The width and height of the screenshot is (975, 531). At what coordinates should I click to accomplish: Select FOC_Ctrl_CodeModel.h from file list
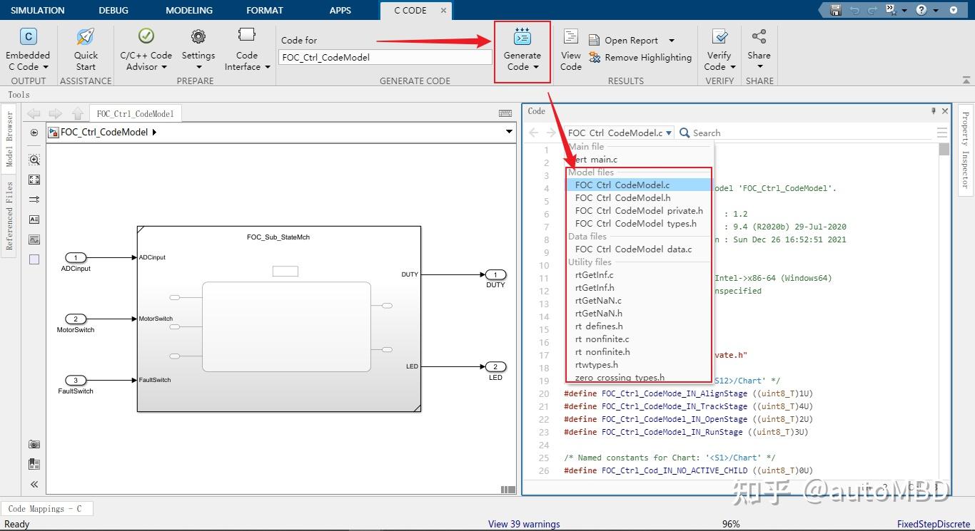tap(622, 198)
